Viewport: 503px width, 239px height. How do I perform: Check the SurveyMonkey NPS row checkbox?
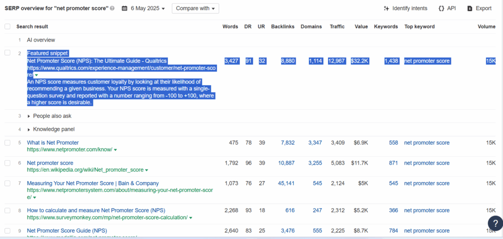[x=7, y=211]
